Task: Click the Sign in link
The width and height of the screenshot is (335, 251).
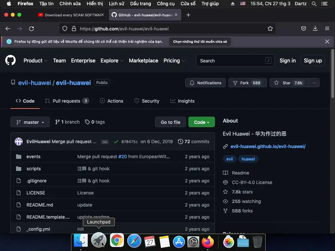Action: click(x=288, y=60)
